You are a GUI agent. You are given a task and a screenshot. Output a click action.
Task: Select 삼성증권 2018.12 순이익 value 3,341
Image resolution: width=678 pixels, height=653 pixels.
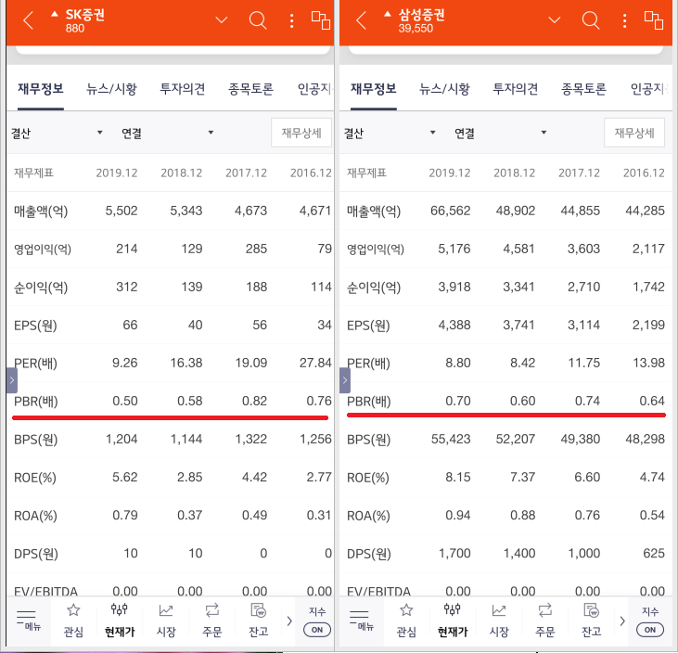pos(518,287)
